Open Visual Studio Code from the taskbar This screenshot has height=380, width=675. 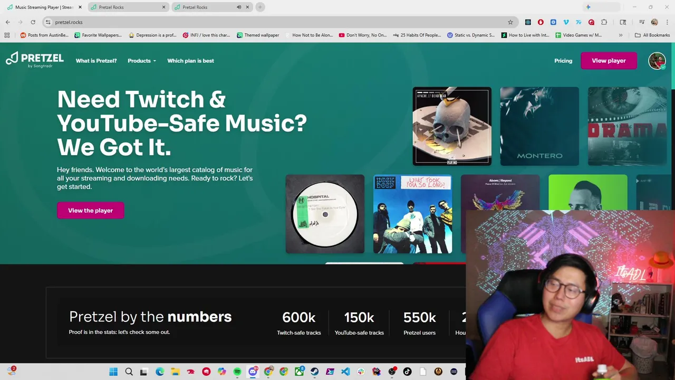(x=345, y=372)
